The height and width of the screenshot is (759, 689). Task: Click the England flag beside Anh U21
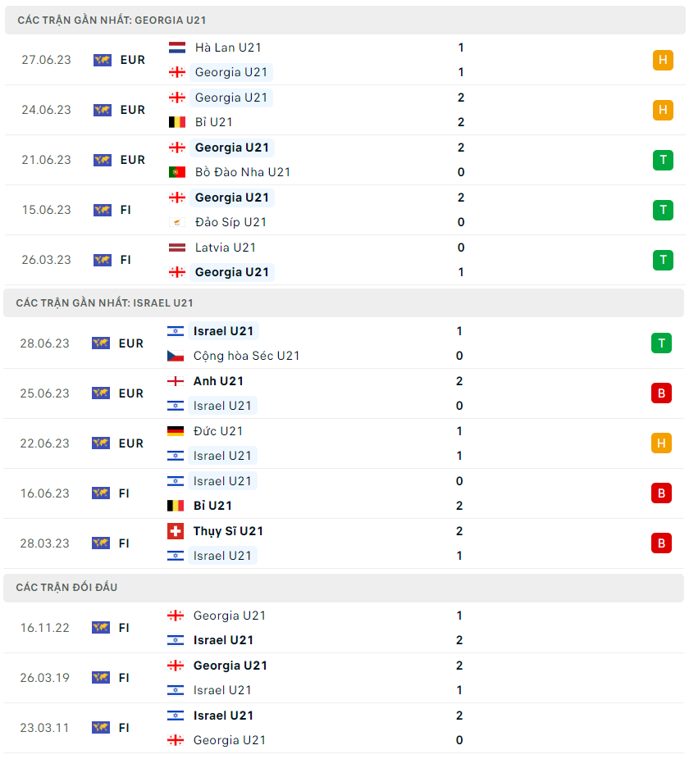pos(176,381)
